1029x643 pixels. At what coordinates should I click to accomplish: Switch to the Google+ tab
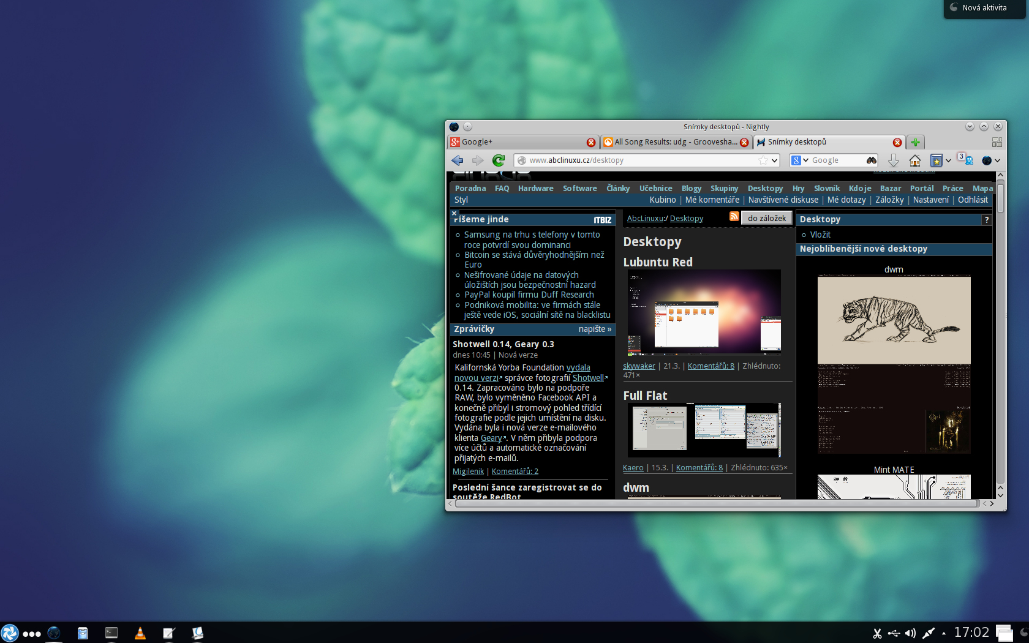click(x=524, y=142)
